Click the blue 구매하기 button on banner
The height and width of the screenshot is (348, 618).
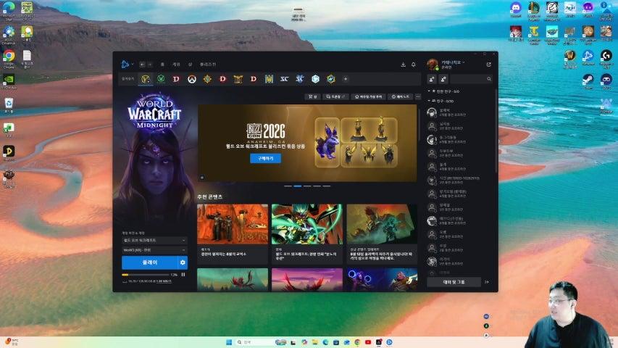[266, 158]
